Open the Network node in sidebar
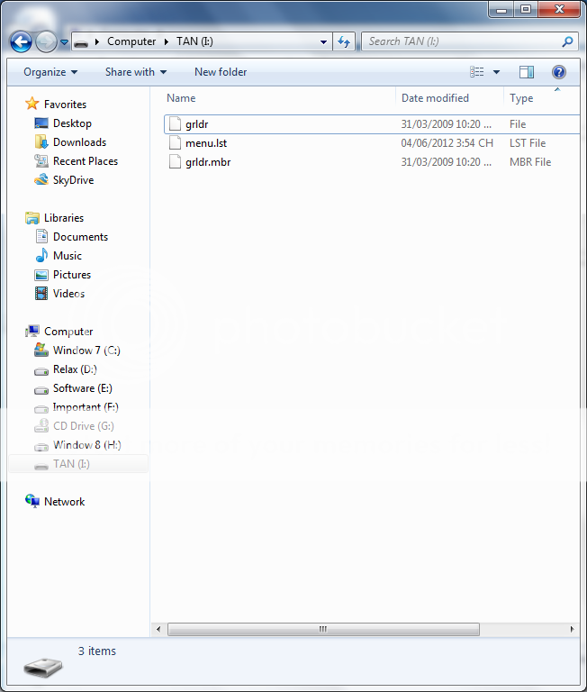The height and width of the screenshot is (692, 587). pos(64,502)
